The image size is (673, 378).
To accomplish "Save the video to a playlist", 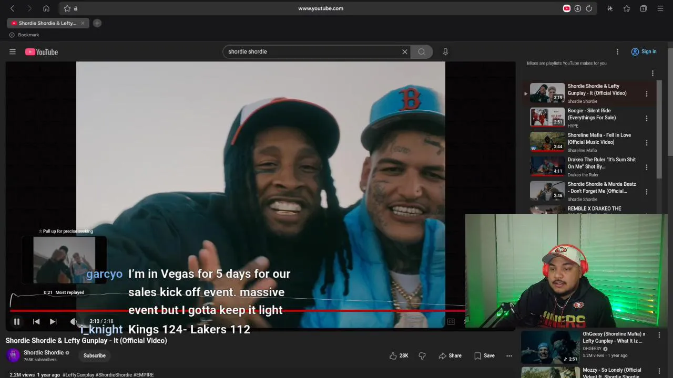I will point(484,355).
